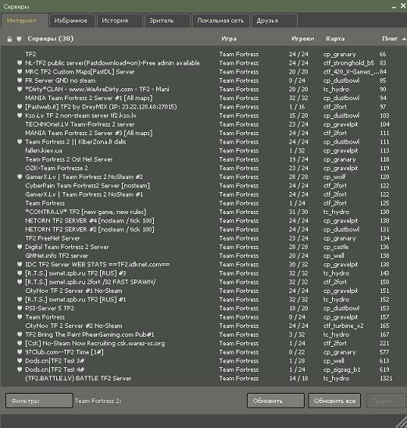This screenshot has height=428, width=407.
Task: Click shield icon beside Dods.cn TF2 Test 4#
Action: [20, 369]
